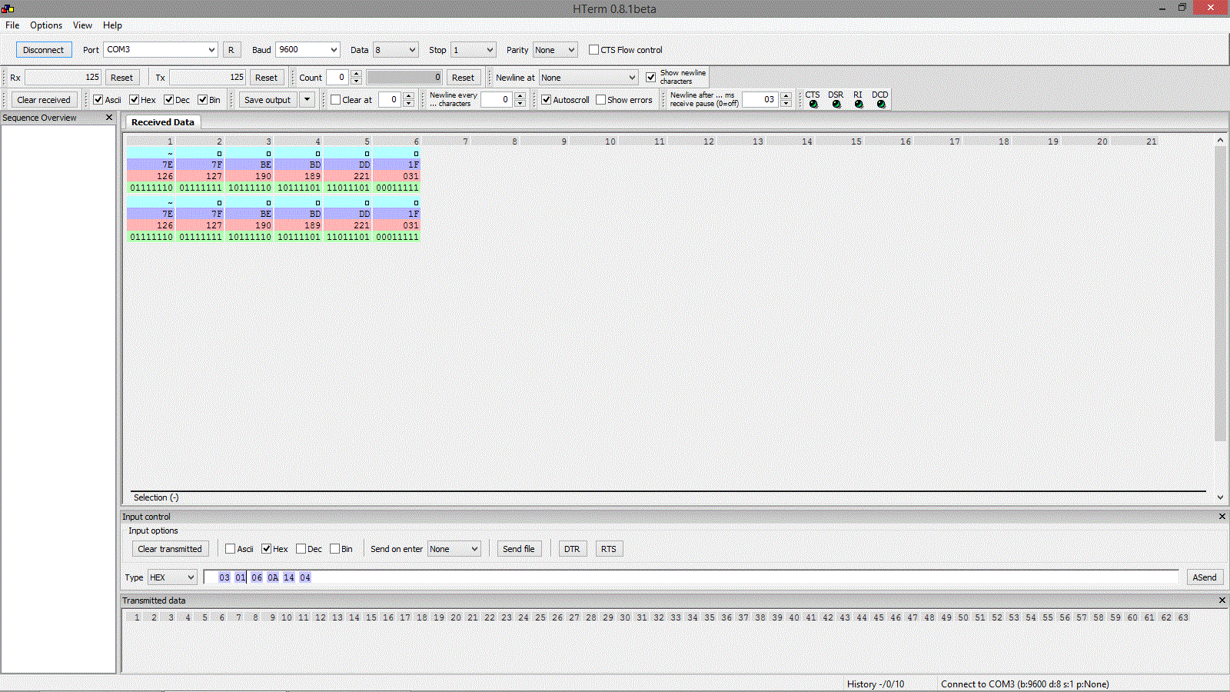
Task: Click the received data vertical scrollbar
Action: (1220, 294)
